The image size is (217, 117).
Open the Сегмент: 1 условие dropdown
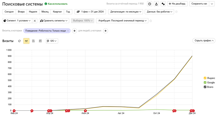pos(17,21)
